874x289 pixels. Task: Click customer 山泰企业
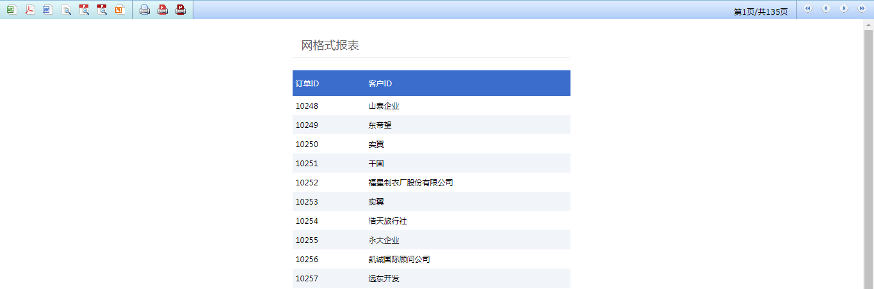pyautogui.click(x=384, y=105)
